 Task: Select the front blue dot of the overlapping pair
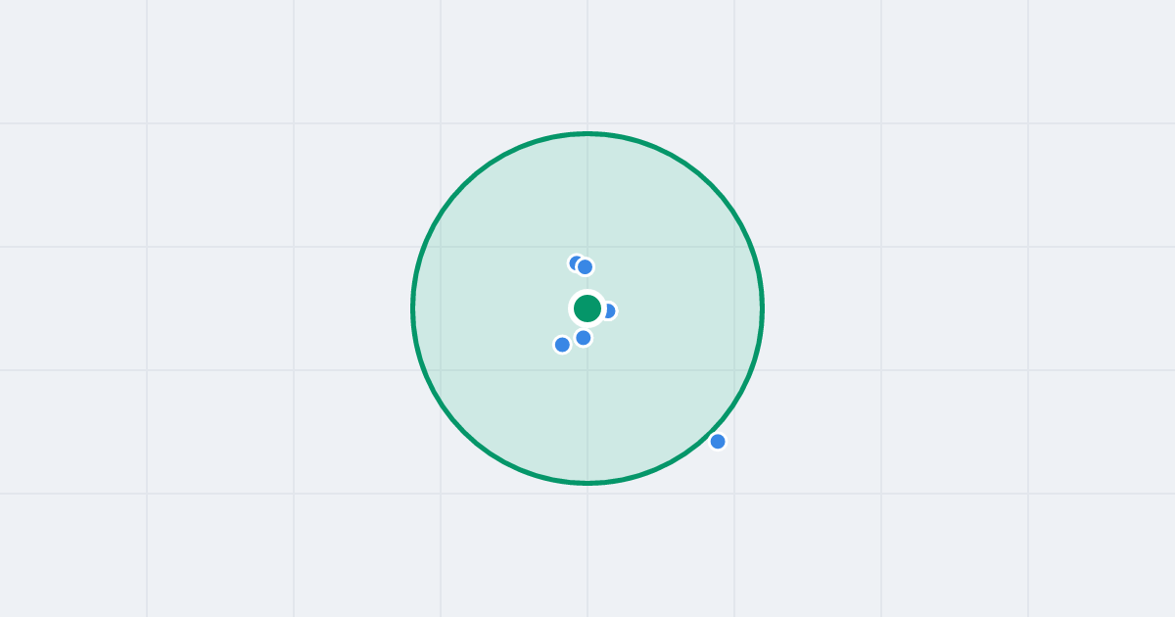(585, 267)
